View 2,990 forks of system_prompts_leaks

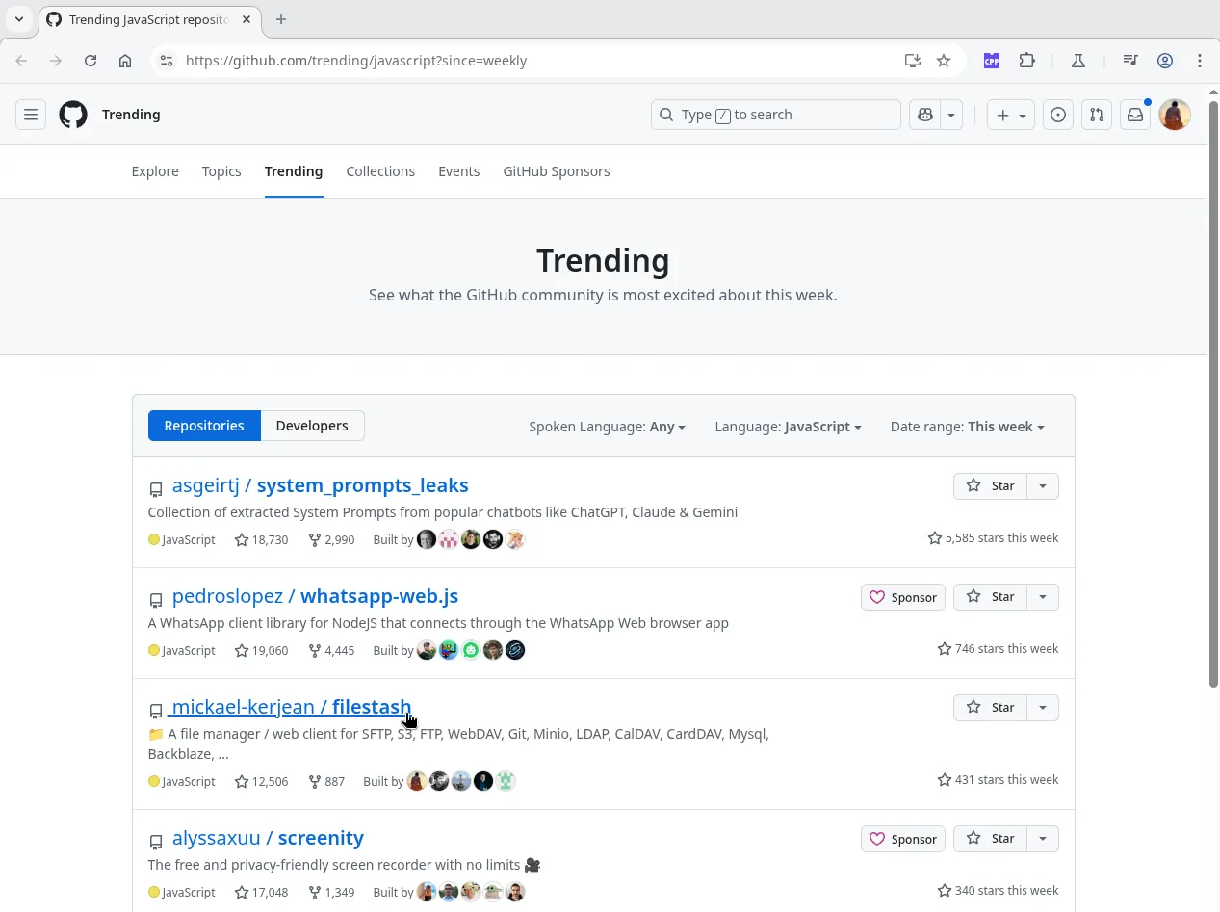pyautogui.click(x=331, y=540)
